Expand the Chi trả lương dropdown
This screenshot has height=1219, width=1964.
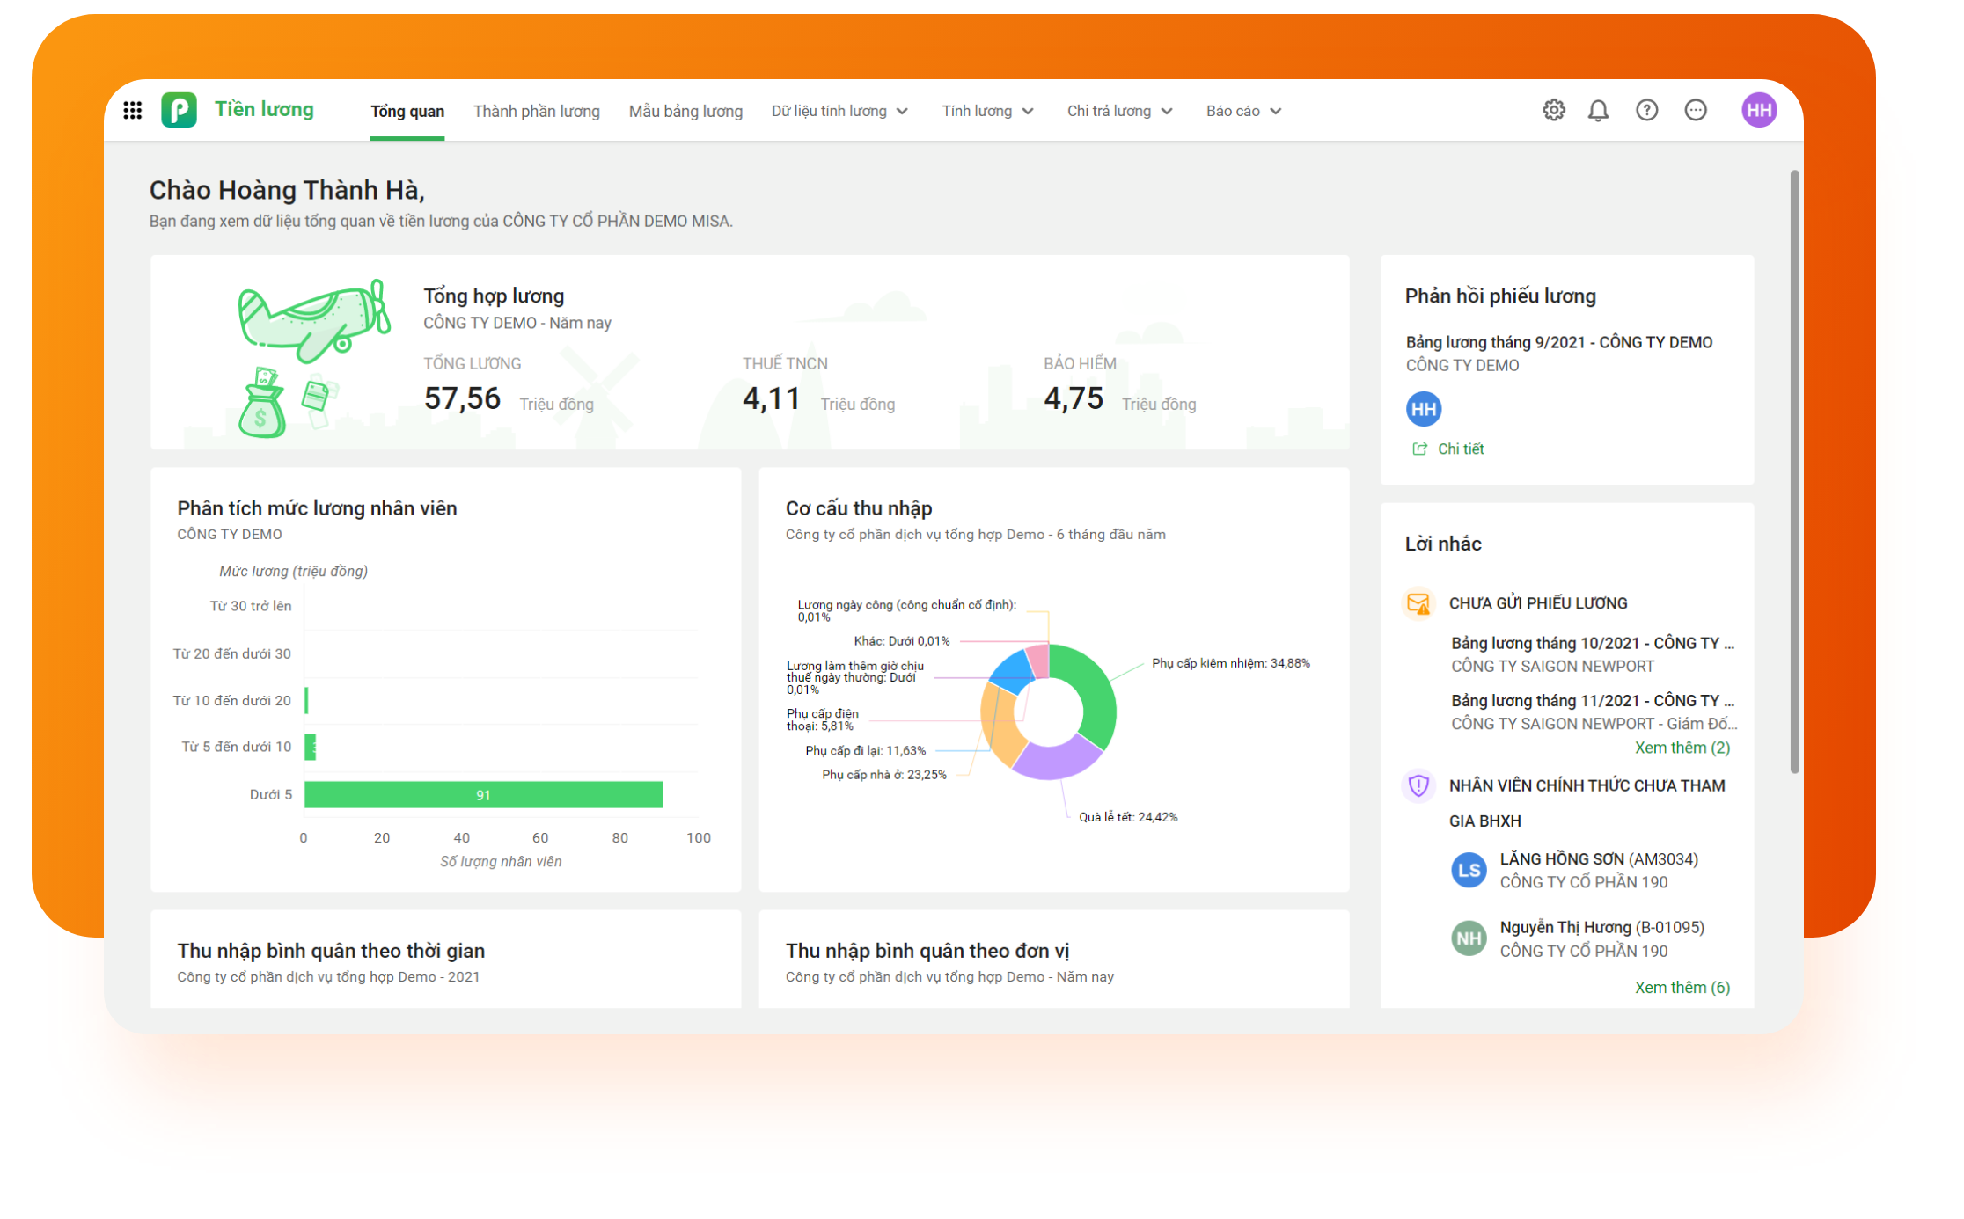[x=1119, y=112]
